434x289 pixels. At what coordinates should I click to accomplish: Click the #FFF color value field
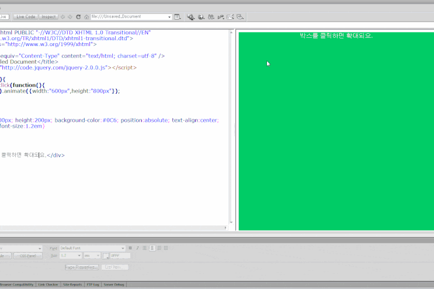tap(120, 256)
